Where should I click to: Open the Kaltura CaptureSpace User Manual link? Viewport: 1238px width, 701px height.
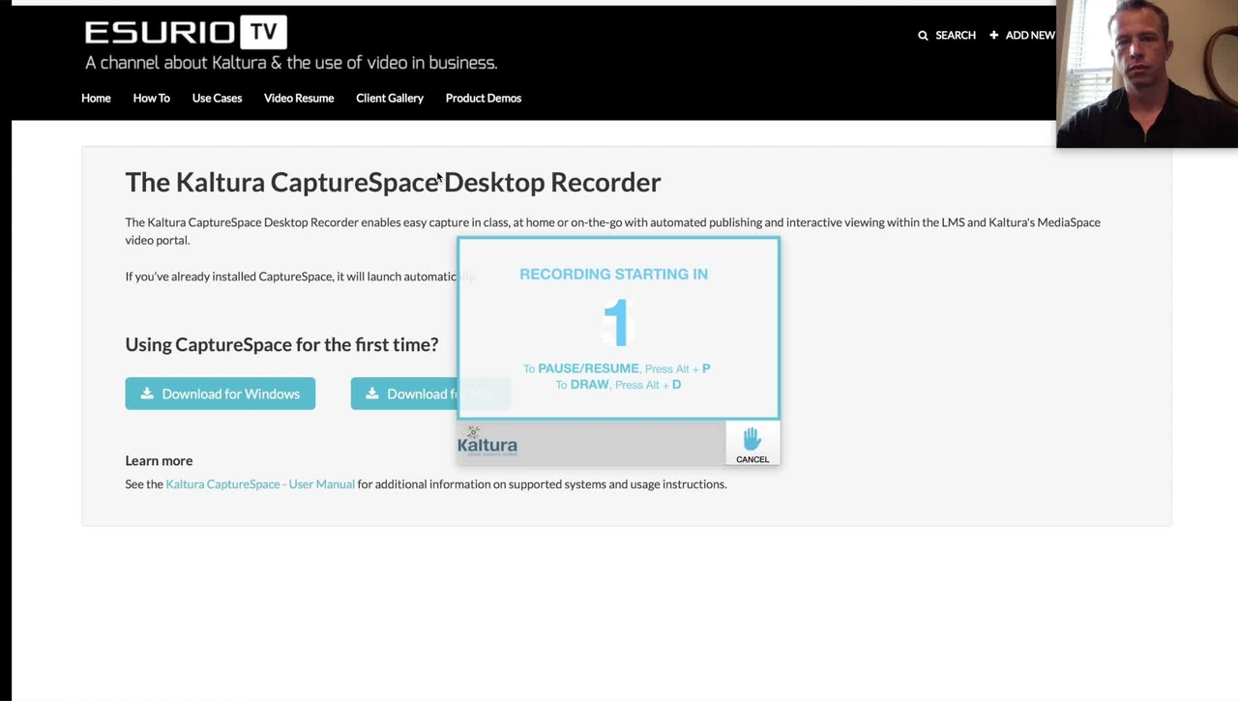(x=260, y=483)
